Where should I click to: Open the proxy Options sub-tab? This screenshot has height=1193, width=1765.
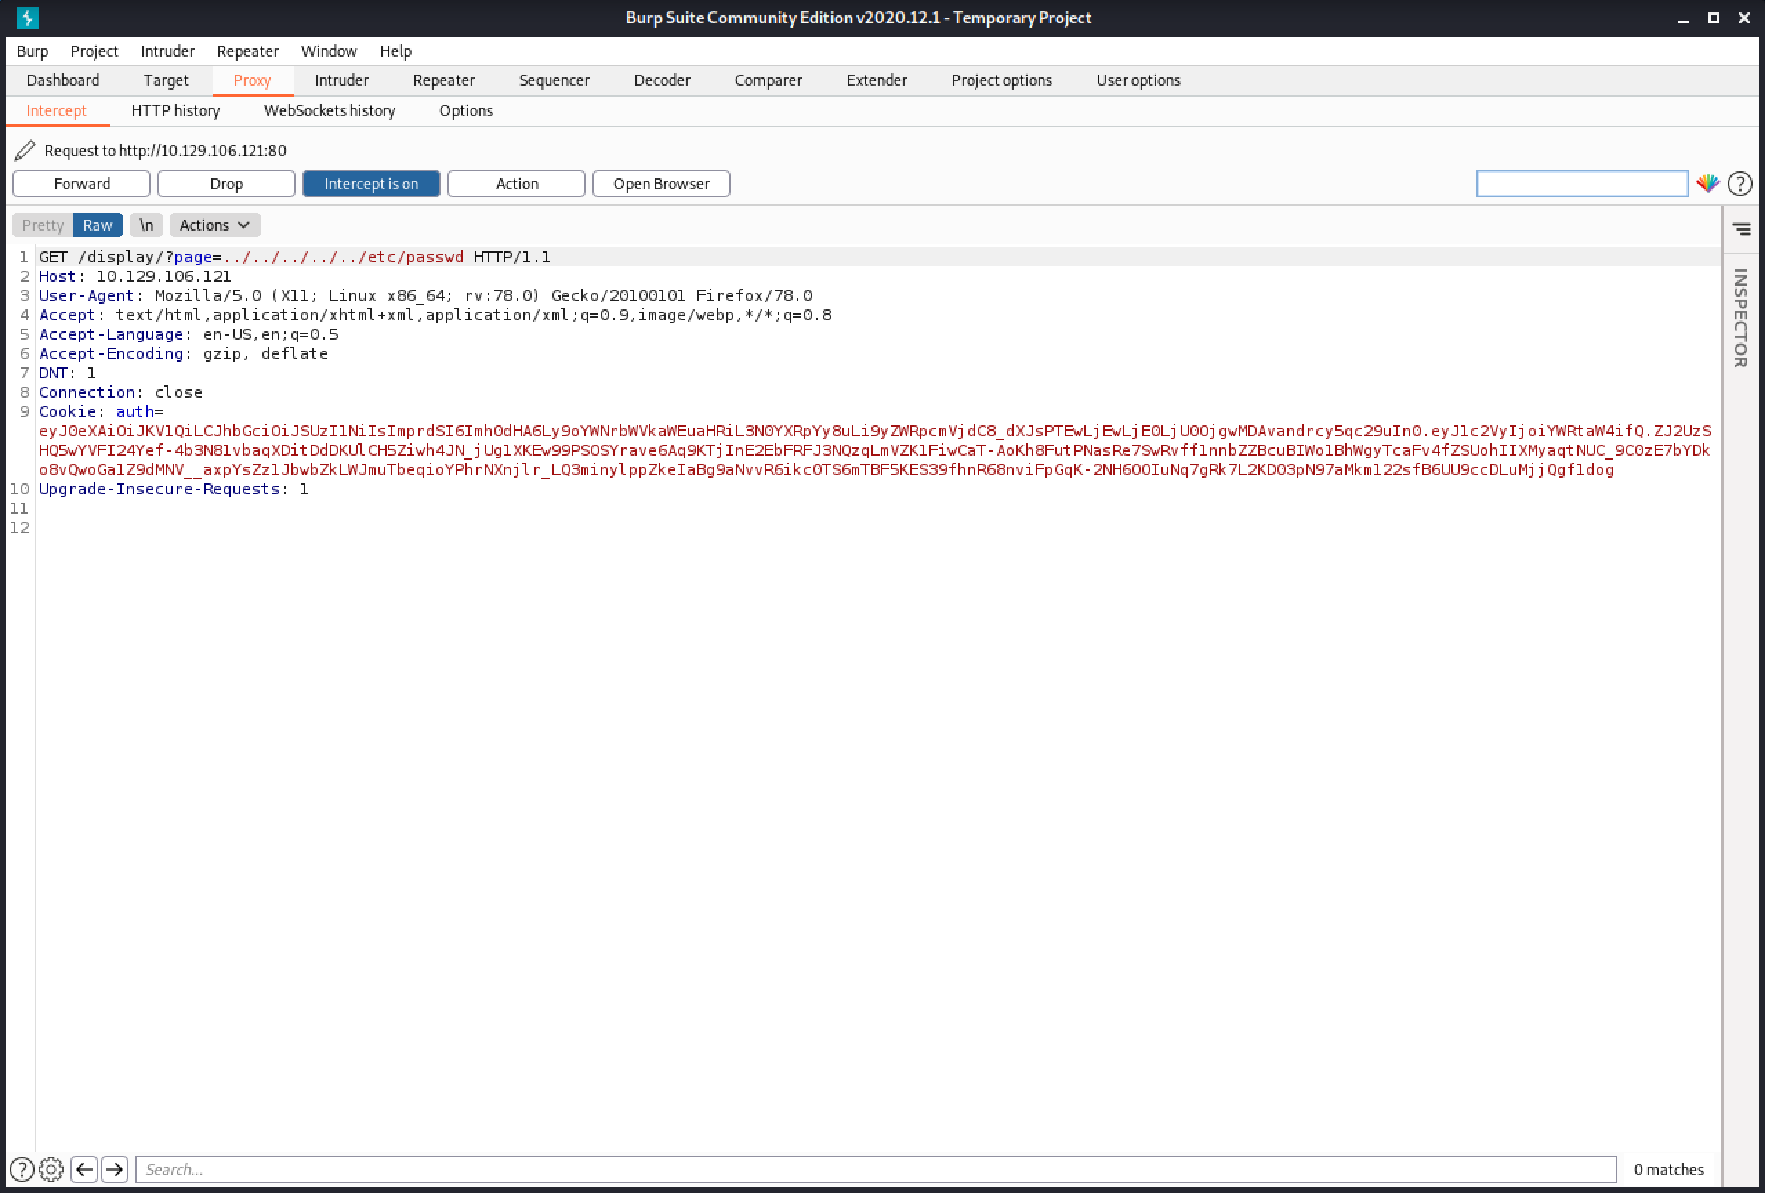465,111
